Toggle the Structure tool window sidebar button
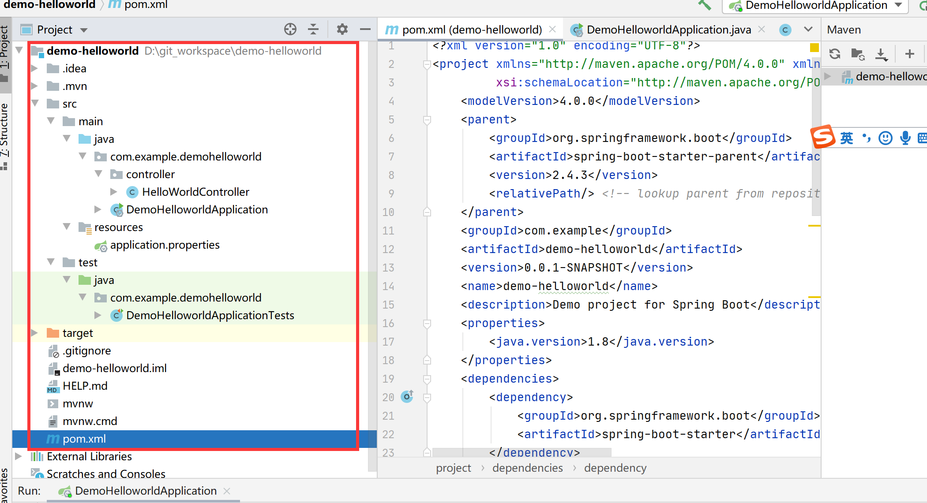 click(x=5, y=132)
